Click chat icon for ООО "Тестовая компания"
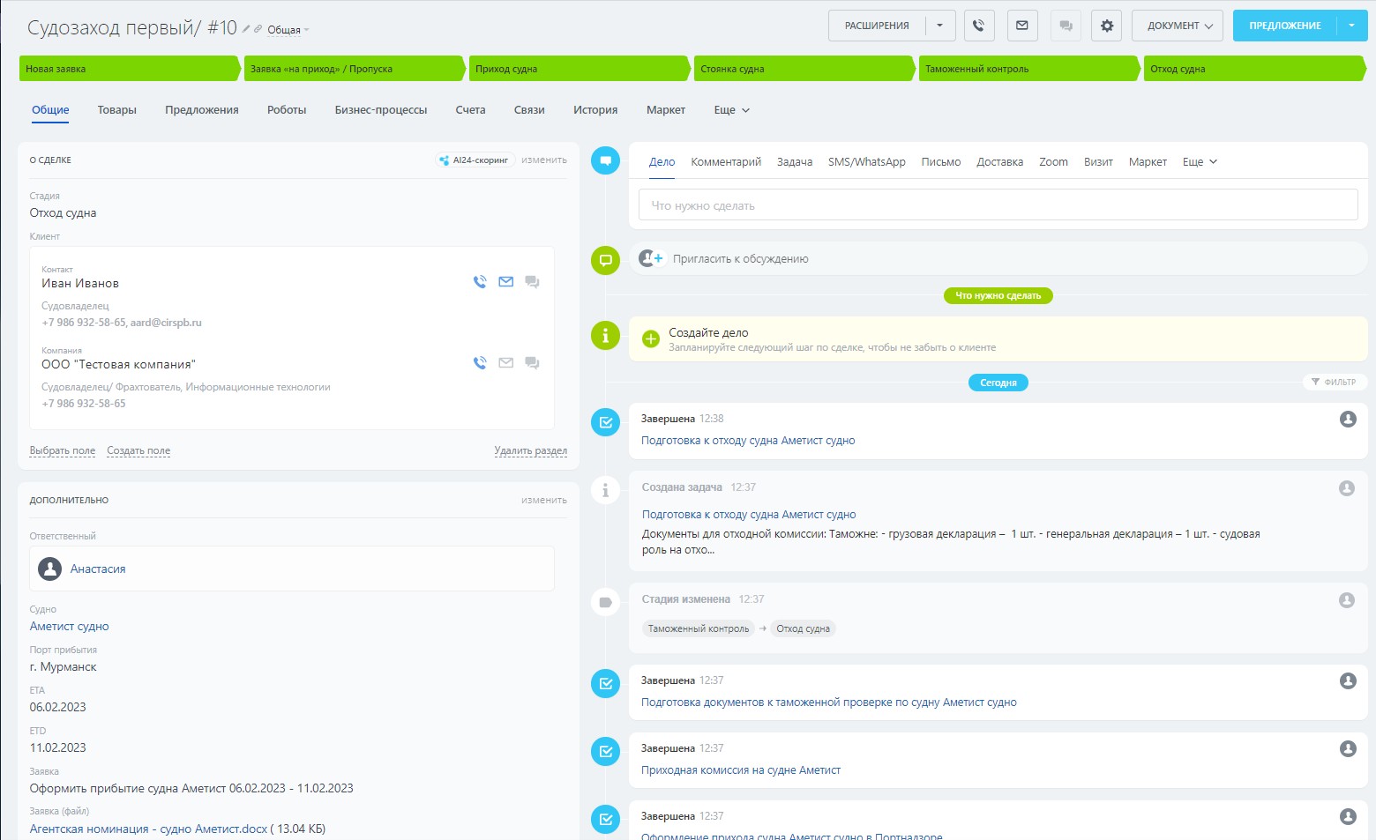1376x840 pixels. tap(532, 363)
